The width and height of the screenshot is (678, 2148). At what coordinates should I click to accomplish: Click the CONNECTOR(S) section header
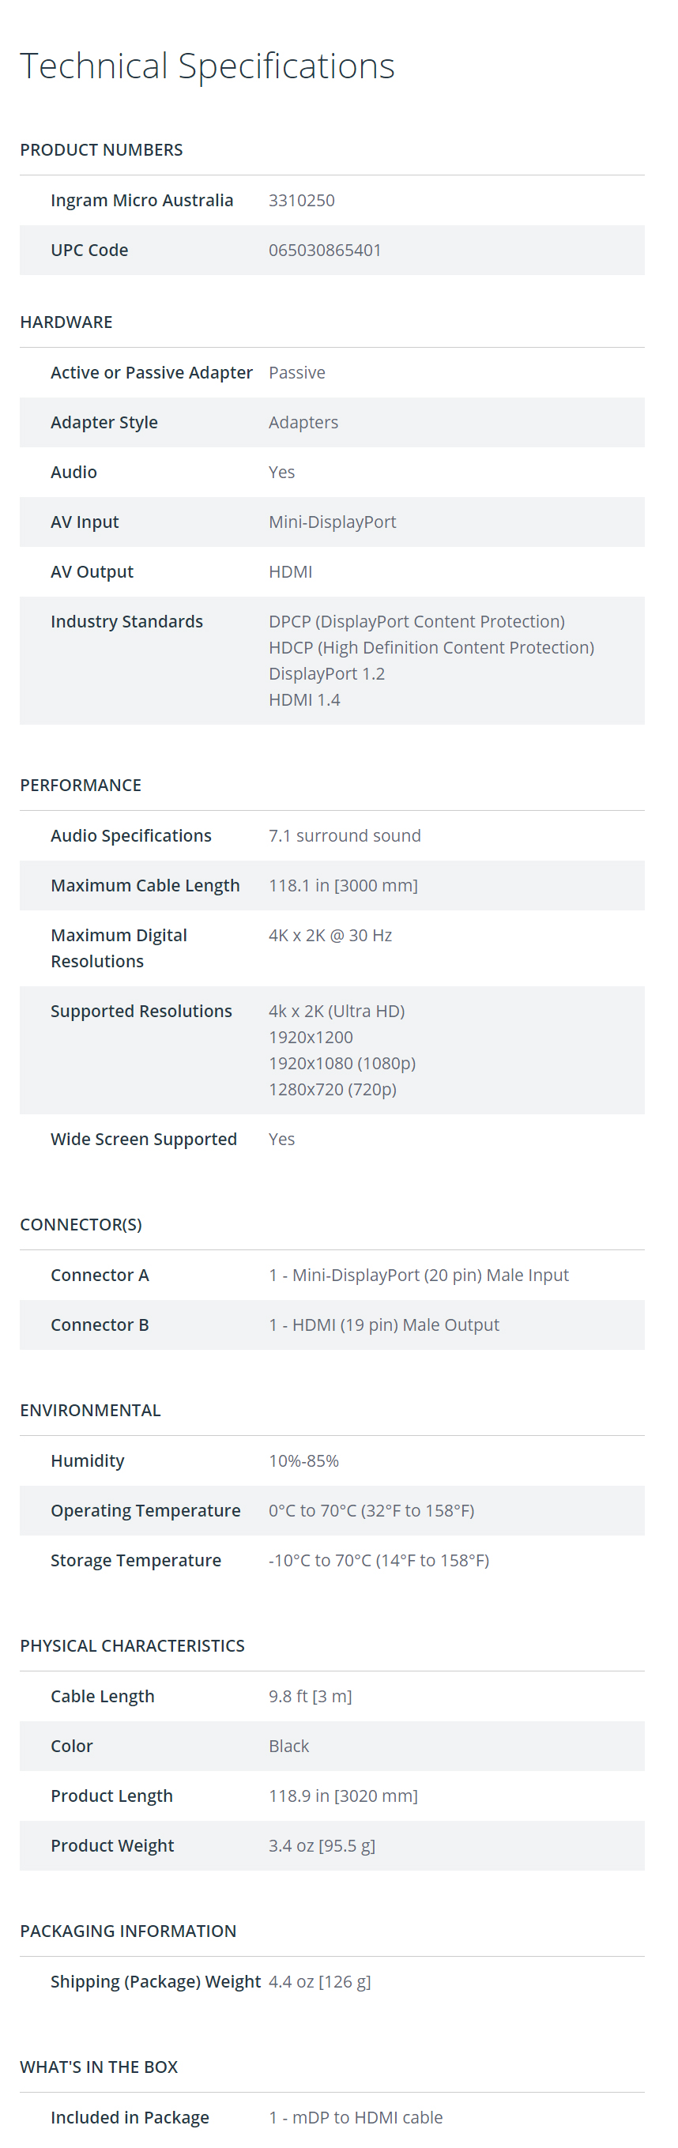[x=81, y=1225]
